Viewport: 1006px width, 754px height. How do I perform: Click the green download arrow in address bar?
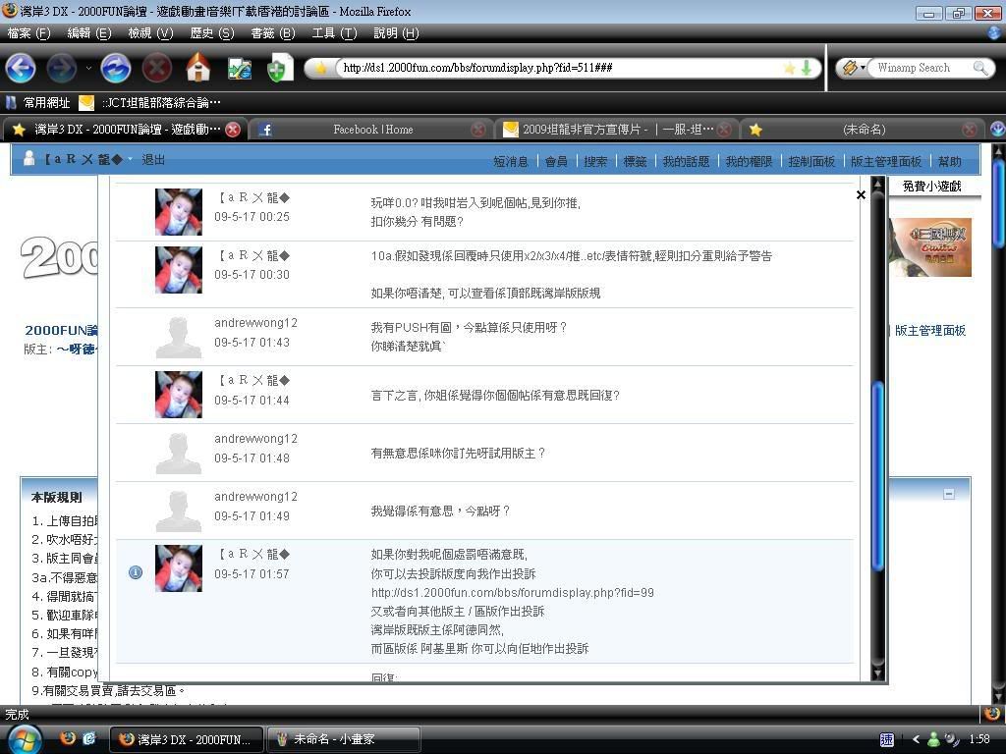pyautogui.click(x=807, y=68)
